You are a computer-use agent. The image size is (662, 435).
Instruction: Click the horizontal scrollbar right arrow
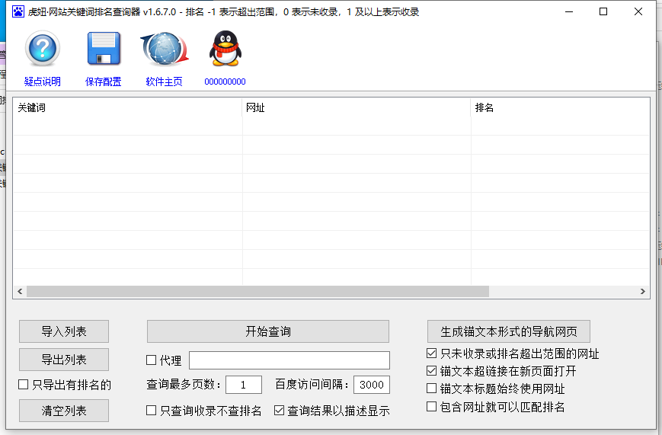coord(643,292)
